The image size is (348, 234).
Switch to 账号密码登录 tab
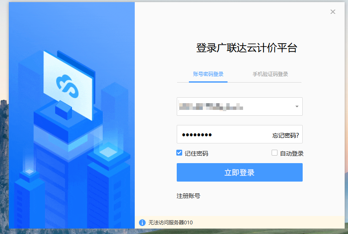[208, 74]
